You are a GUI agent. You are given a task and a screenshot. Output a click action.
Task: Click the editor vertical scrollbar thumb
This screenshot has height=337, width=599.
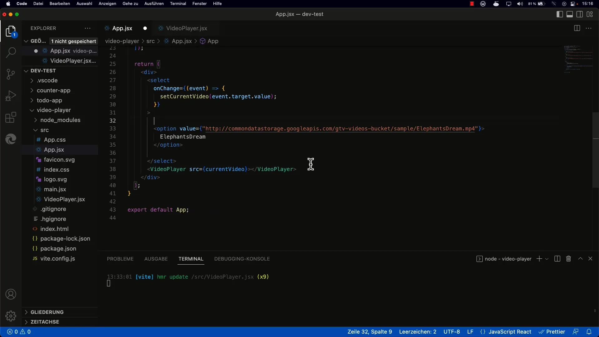coord(595,150)
